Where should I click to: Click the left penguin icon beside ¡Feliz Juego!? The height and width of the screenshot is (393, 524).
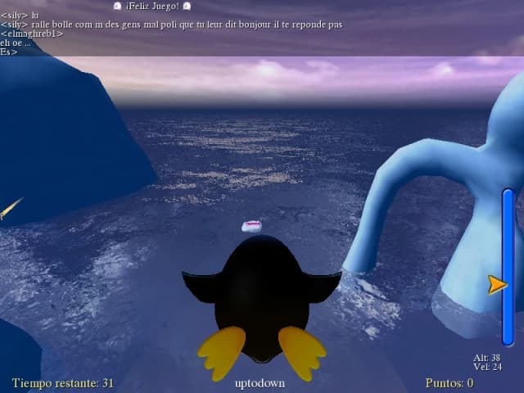117,6
